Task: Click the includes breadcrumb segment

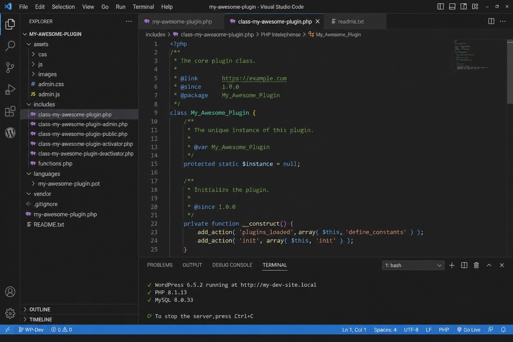Action: click(x=156, y=34)
